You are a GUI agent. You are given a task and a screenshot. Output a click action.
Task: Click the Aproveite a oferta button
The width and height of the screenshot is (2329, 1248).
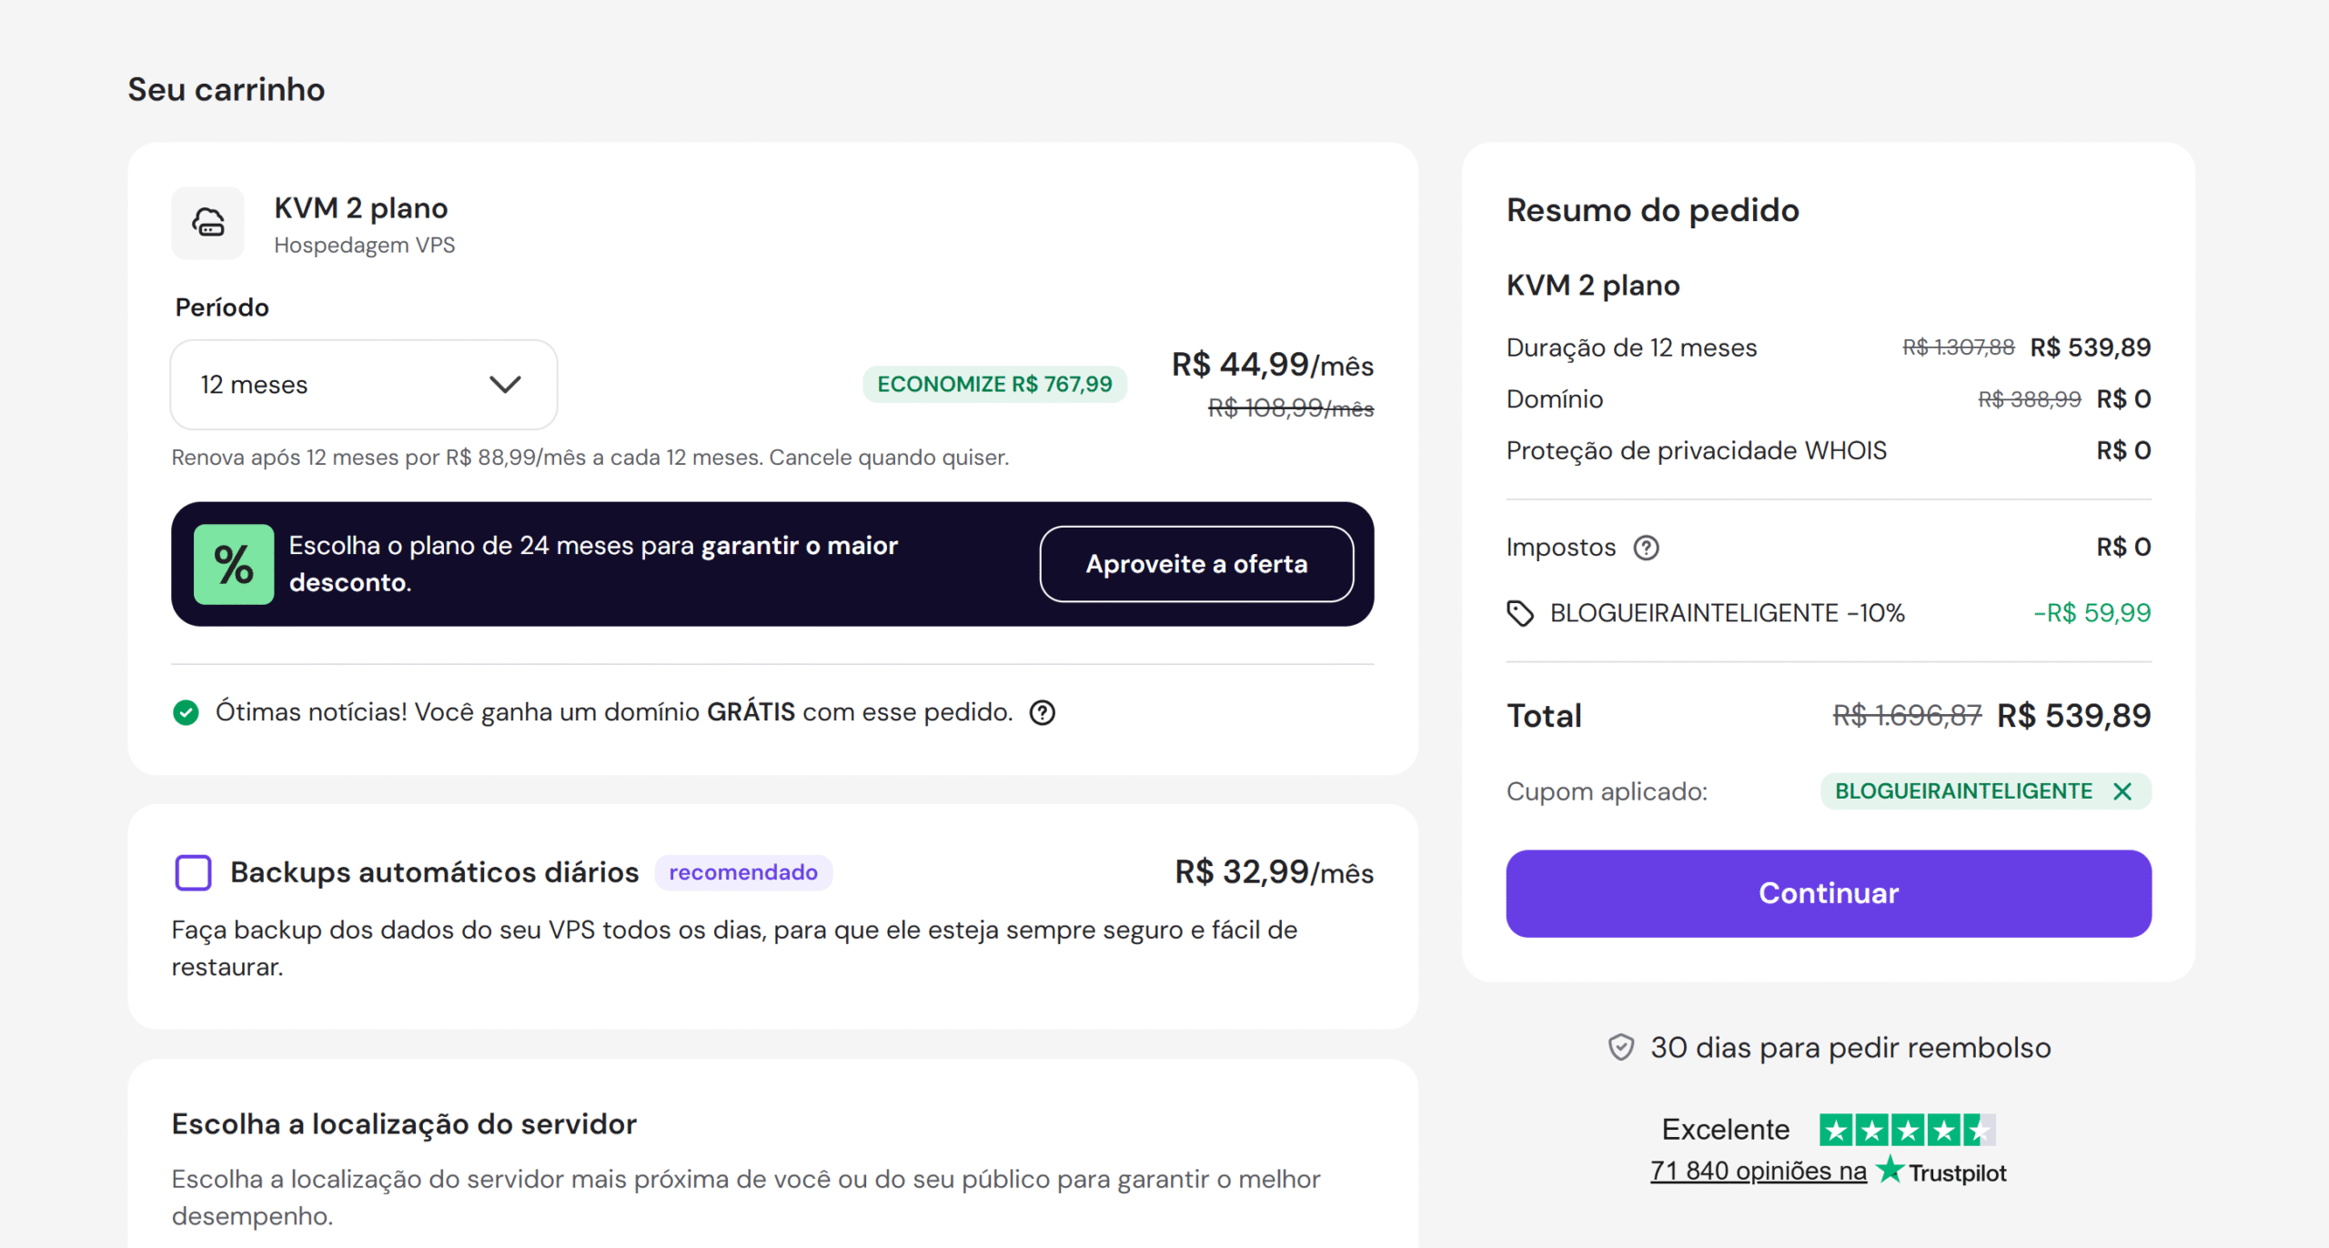coord(1196,564)
